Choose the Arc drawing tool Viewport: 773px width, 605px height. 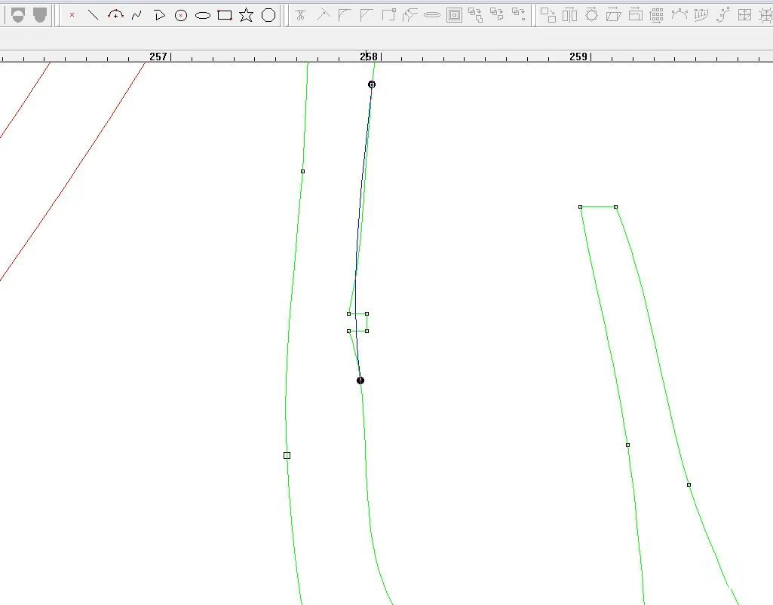click(115, 15)
